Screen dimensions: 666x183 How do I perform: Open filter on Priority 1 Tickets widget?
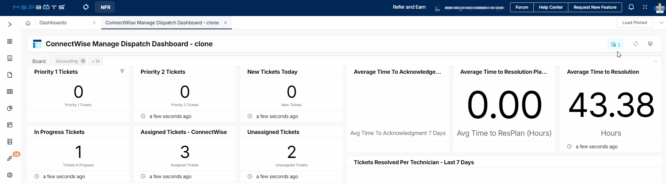tap(122, 71)
